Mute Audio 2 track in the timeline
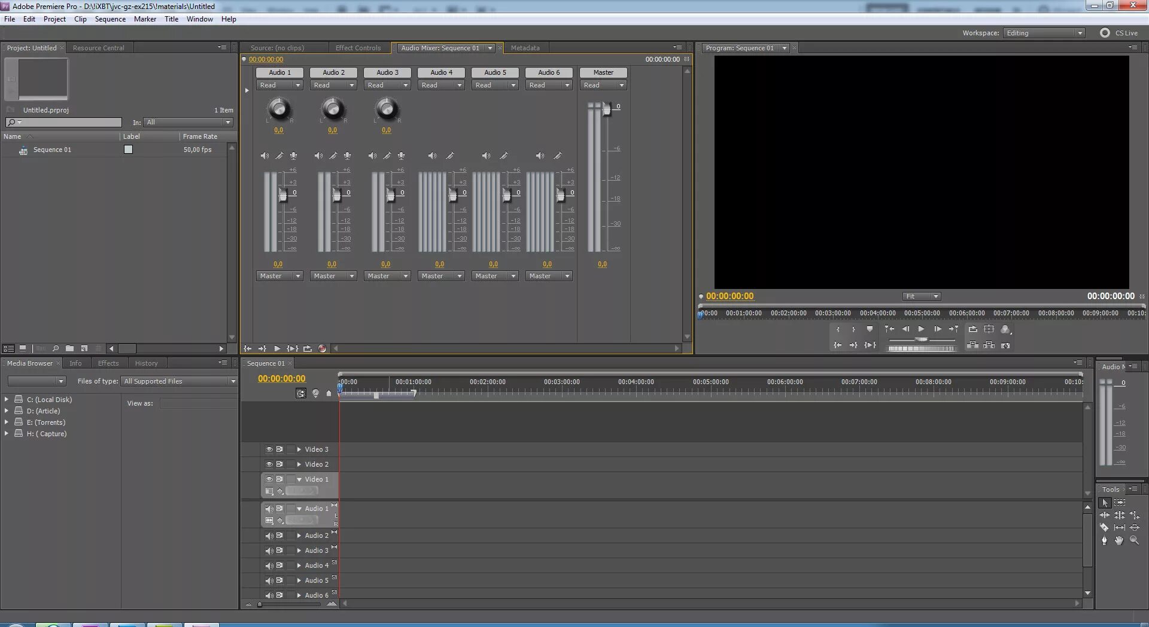The width and height of the screenshot is (1149, 627). pyautogui.click(x=269, y=535)
